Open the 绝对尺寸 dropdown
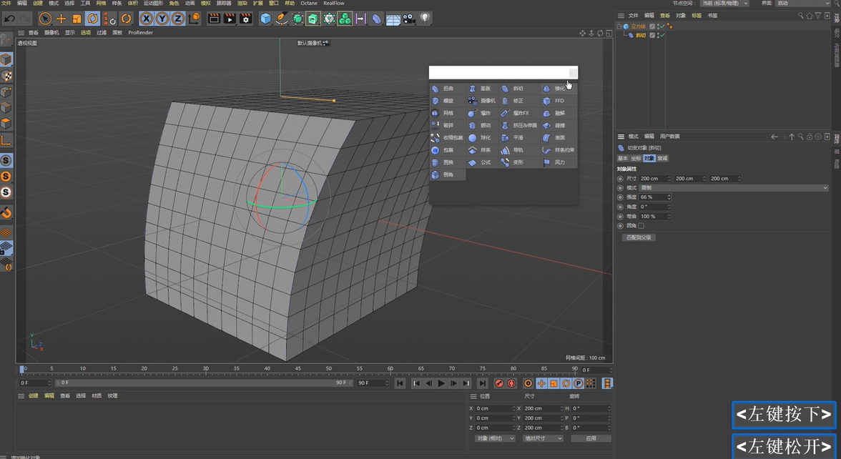The image size is (841, 459). point(541,439)
